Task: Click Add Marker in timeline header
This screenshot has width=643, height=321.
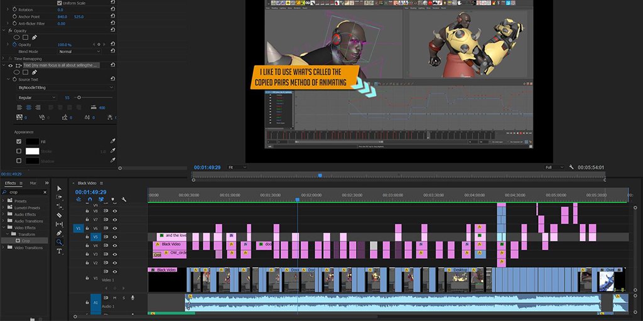Action: [112, 199]
